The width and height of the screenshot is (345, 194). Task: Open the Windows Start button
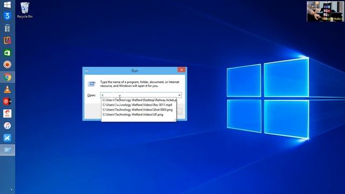click(x=7, y=4)
